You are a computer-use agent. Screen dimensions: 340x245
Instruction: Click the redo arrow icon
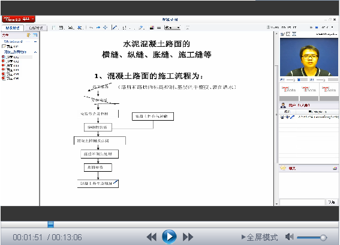pyautogui.click(x=98, y=28)
